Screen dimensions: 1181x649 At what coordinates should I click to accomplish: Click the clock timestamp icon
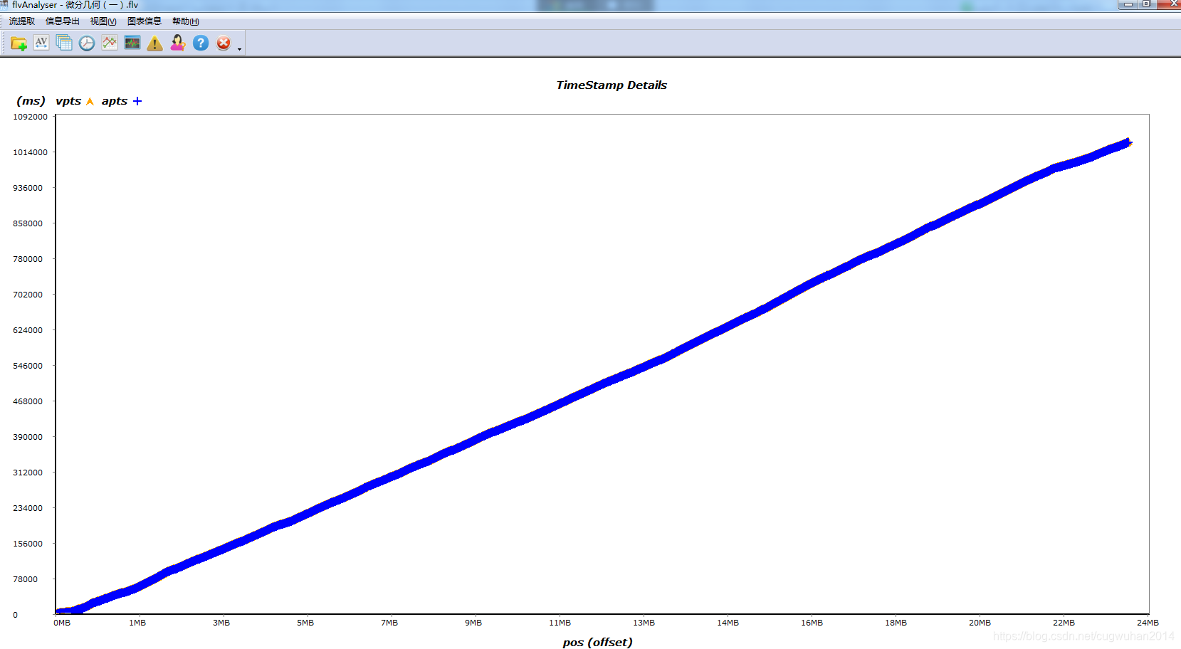click(87, 43)
